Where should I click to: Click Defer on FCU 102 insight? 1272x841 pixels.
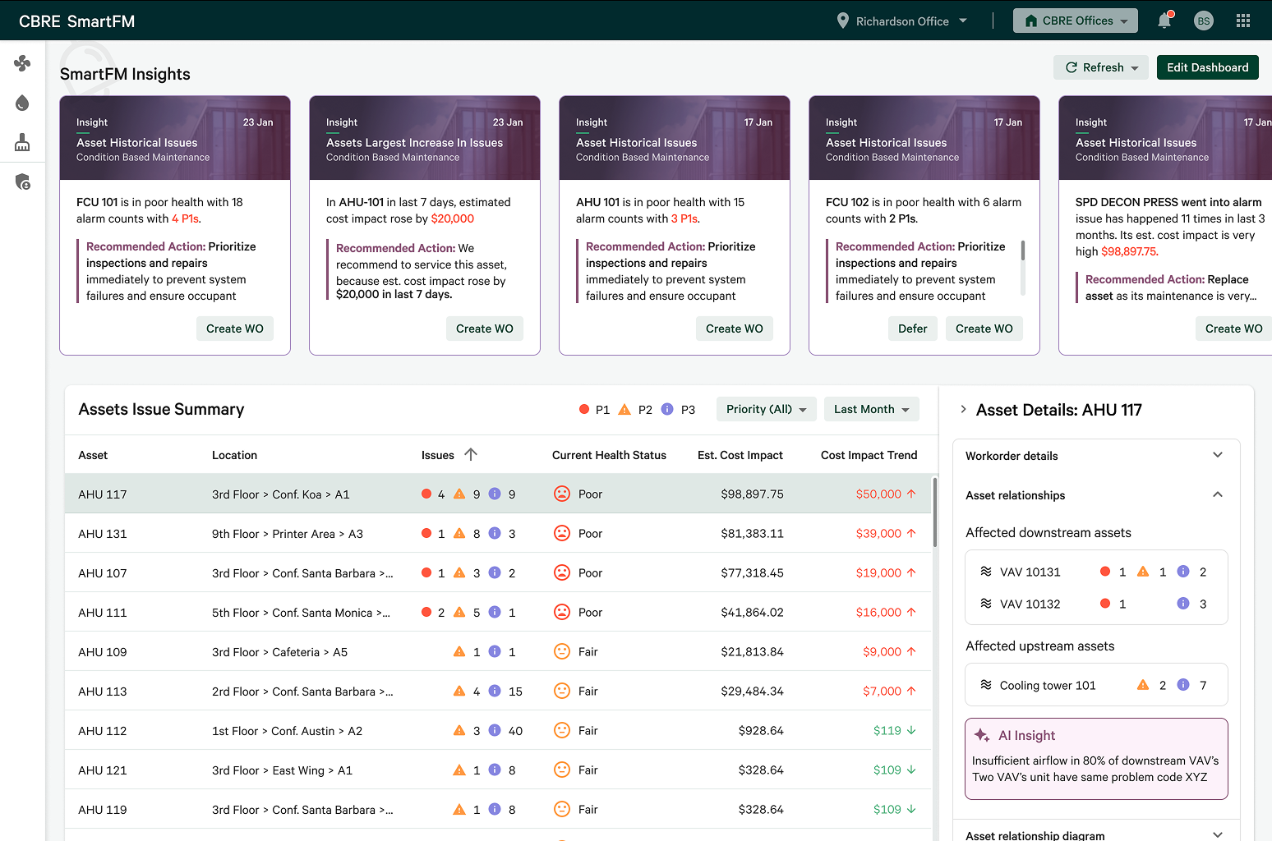point(912,329)
